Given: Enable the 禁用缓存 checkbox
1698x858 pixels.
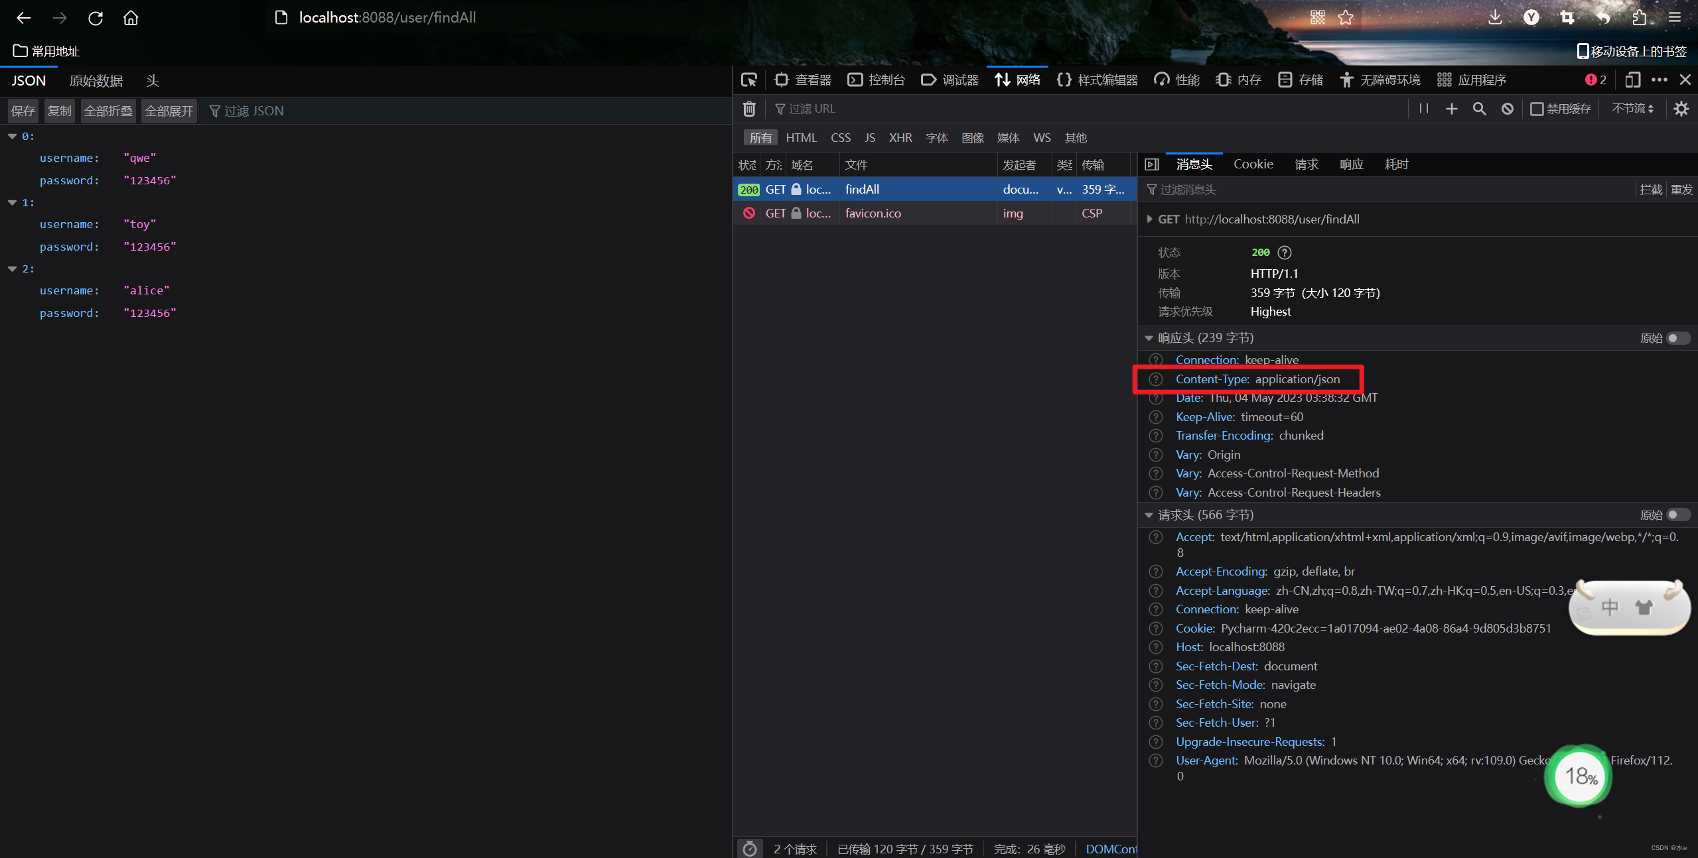Looking at the screenshot, I should pos(1537,109).
